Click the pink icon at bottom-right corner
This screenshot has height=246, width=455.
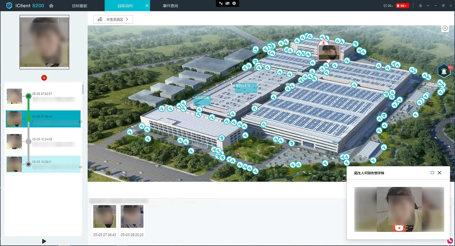[x=450, y=240]
